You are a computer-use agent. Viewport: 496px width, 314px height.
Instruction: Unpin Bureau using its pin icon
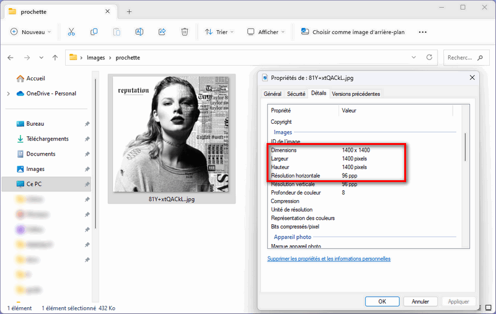87,124
